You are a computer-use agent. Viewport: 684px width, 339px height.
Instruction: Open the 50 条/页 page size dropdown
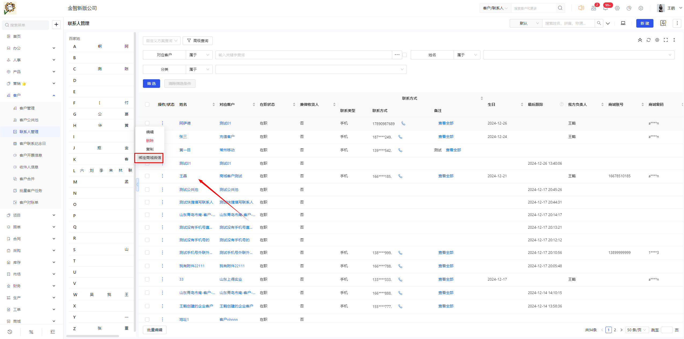click(637, 330)
